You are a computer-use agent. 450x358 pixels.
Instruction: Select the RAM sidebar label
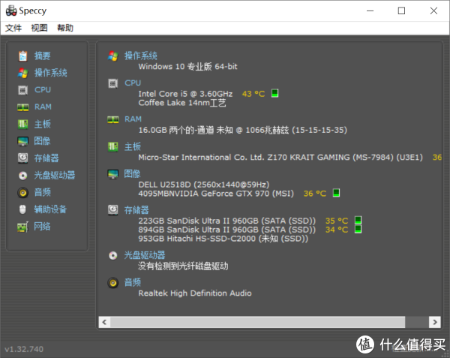point(43,107)
